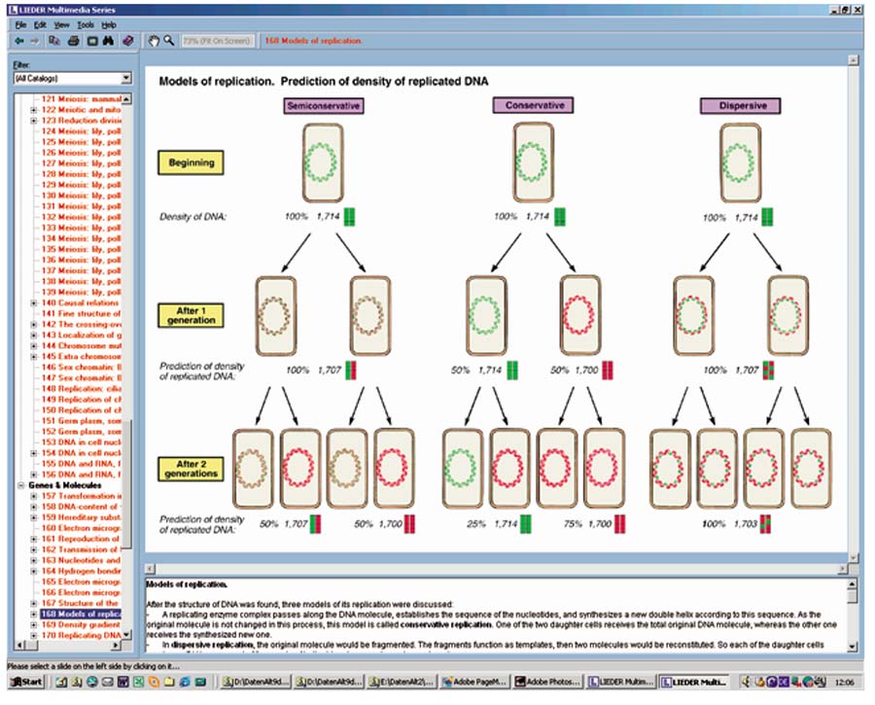Viewport: 875px width, 705px height.
Task: Click the printer icon
Action: click(73, 41)
